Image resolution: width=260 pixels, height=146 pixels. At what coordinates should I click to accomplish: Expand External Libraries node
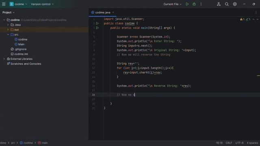4,59
